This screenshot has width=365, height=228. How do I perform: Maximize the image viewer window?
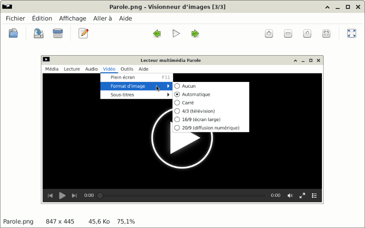pyautogui.click(x=348, y=7)
